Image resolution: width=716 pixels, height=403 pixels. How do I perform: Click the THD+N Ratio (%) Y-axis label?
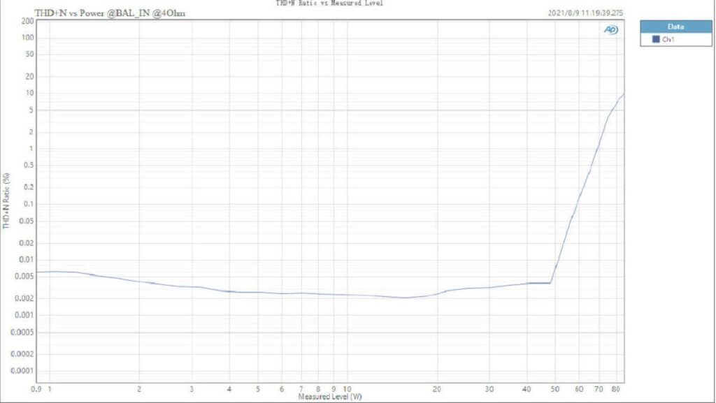pos(6,200)
